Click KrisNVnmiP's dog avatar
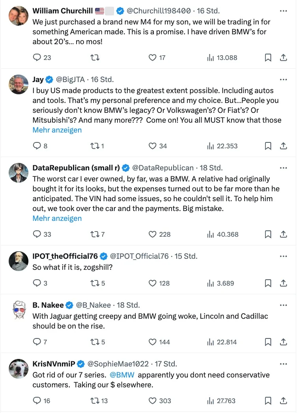This screenshot has width=297, height=413. pos(19,369)
